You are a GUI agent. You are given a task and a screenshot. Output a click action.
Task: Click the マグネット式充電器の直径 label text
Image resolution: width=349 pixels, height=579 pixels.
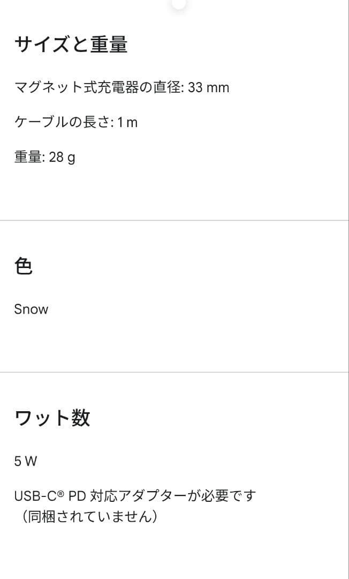[98, 87]
